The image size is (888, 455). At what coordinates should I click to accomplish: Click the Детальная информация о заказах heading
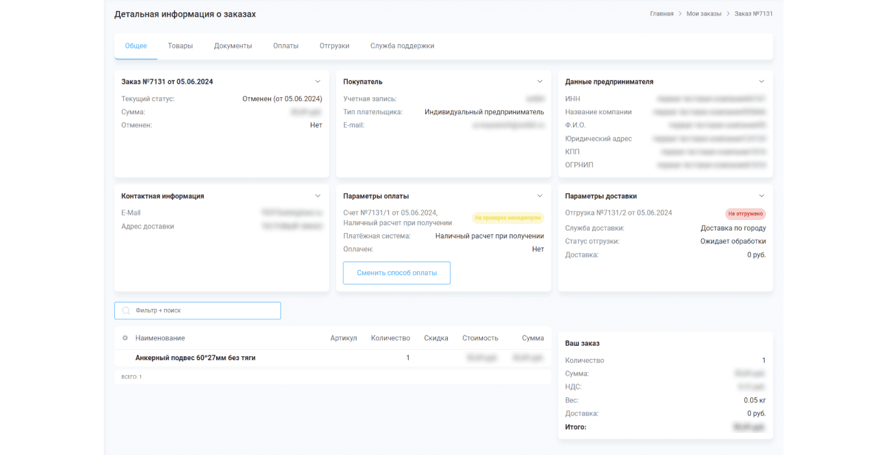(185, 14)
